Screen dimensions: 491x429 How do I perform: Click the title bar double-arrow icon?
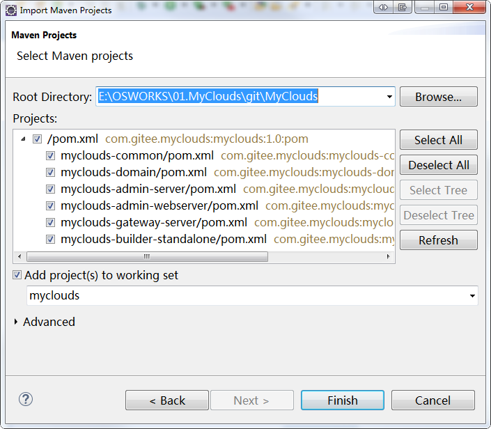tap(383, 7)
